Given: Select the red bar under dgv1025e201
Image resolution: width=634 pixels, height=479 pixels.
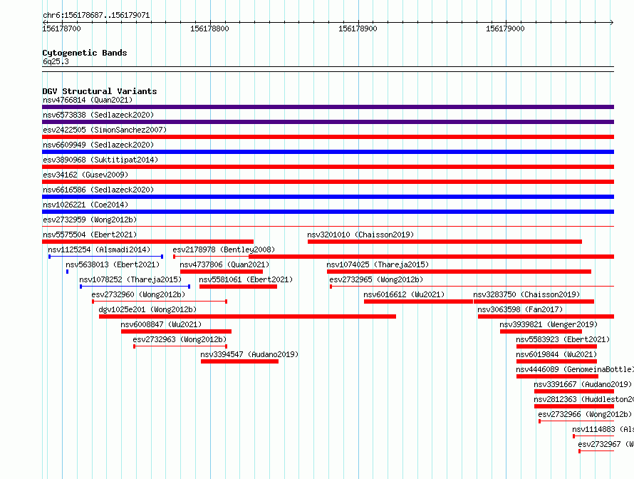Looking at the screenshot, I should [x=247, y=316].
